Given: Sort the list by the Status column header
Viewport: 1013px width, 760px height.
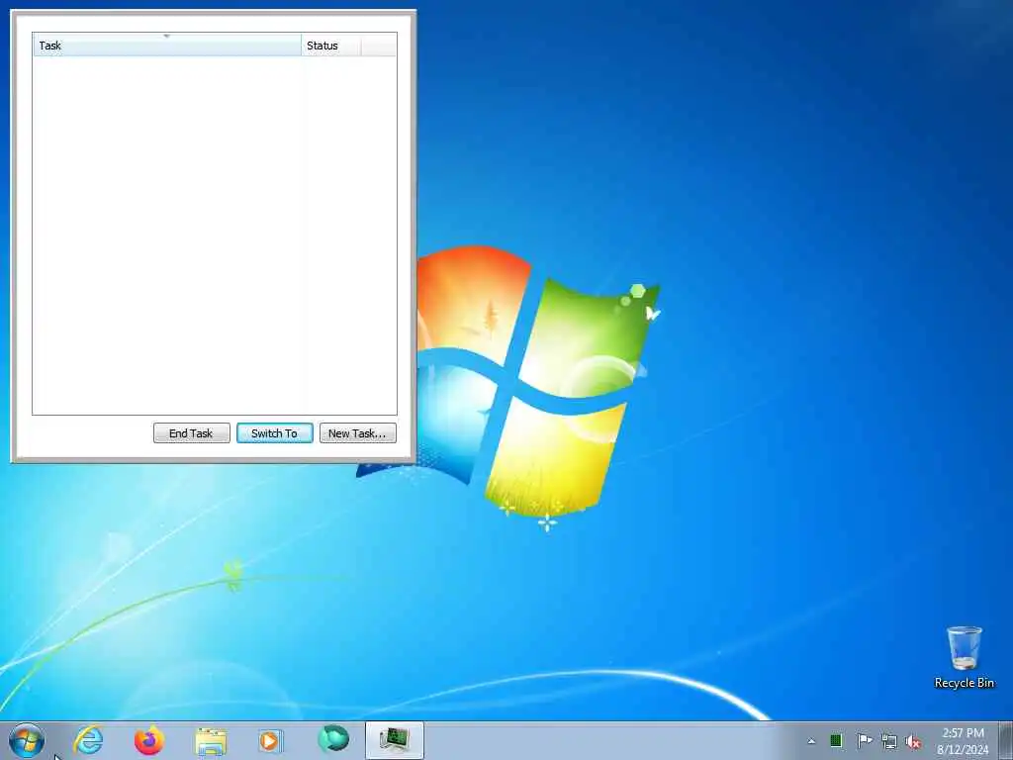Looking at the screenshot, I should pos(330,46).
